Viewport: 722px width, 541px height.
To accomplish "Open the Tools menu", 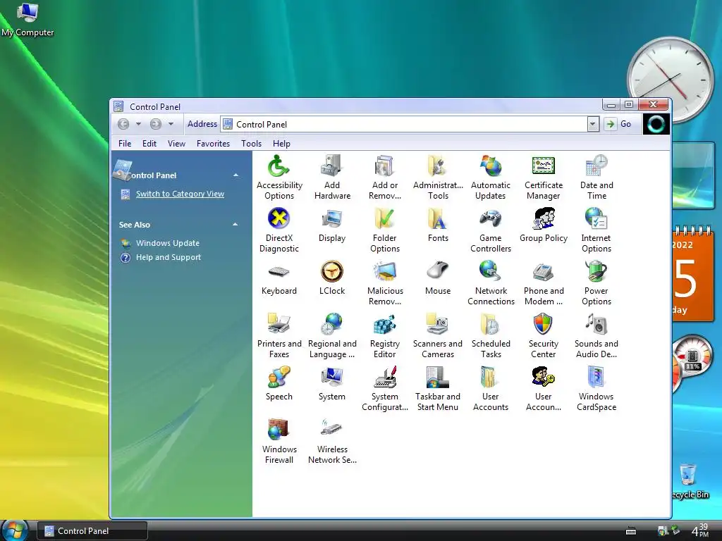I will click(252, 144).
